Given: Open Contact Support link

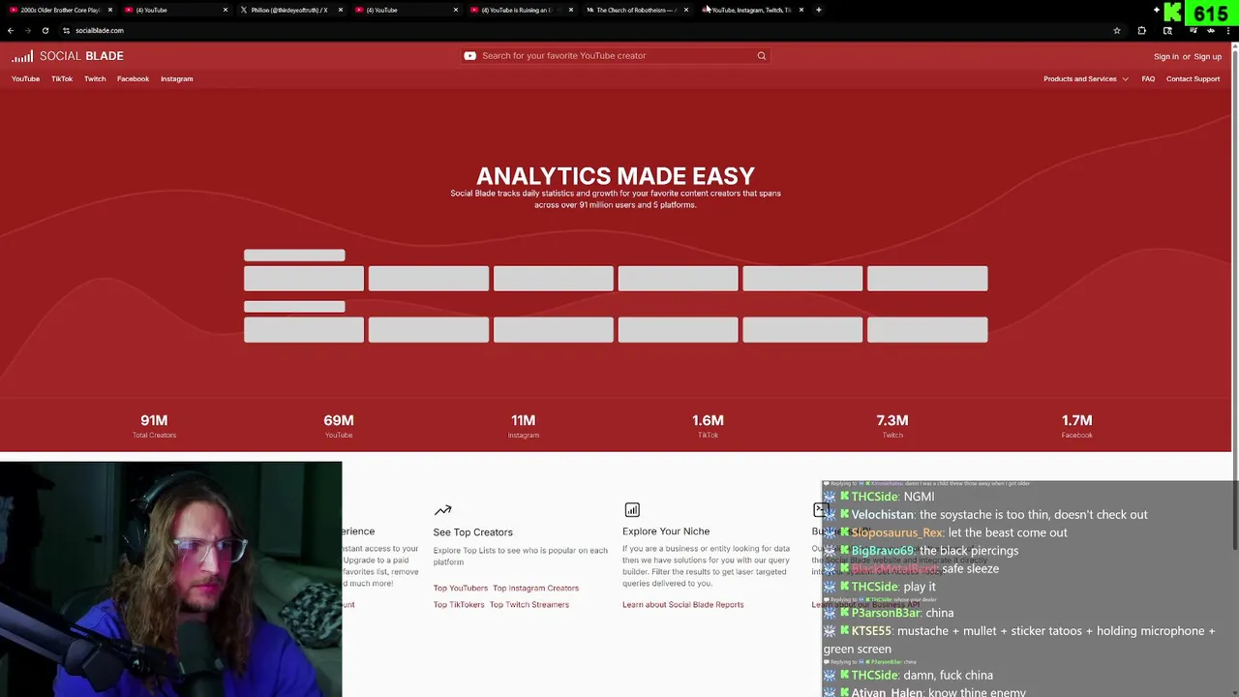Looking at the screenshot, I should (1193, 79).
